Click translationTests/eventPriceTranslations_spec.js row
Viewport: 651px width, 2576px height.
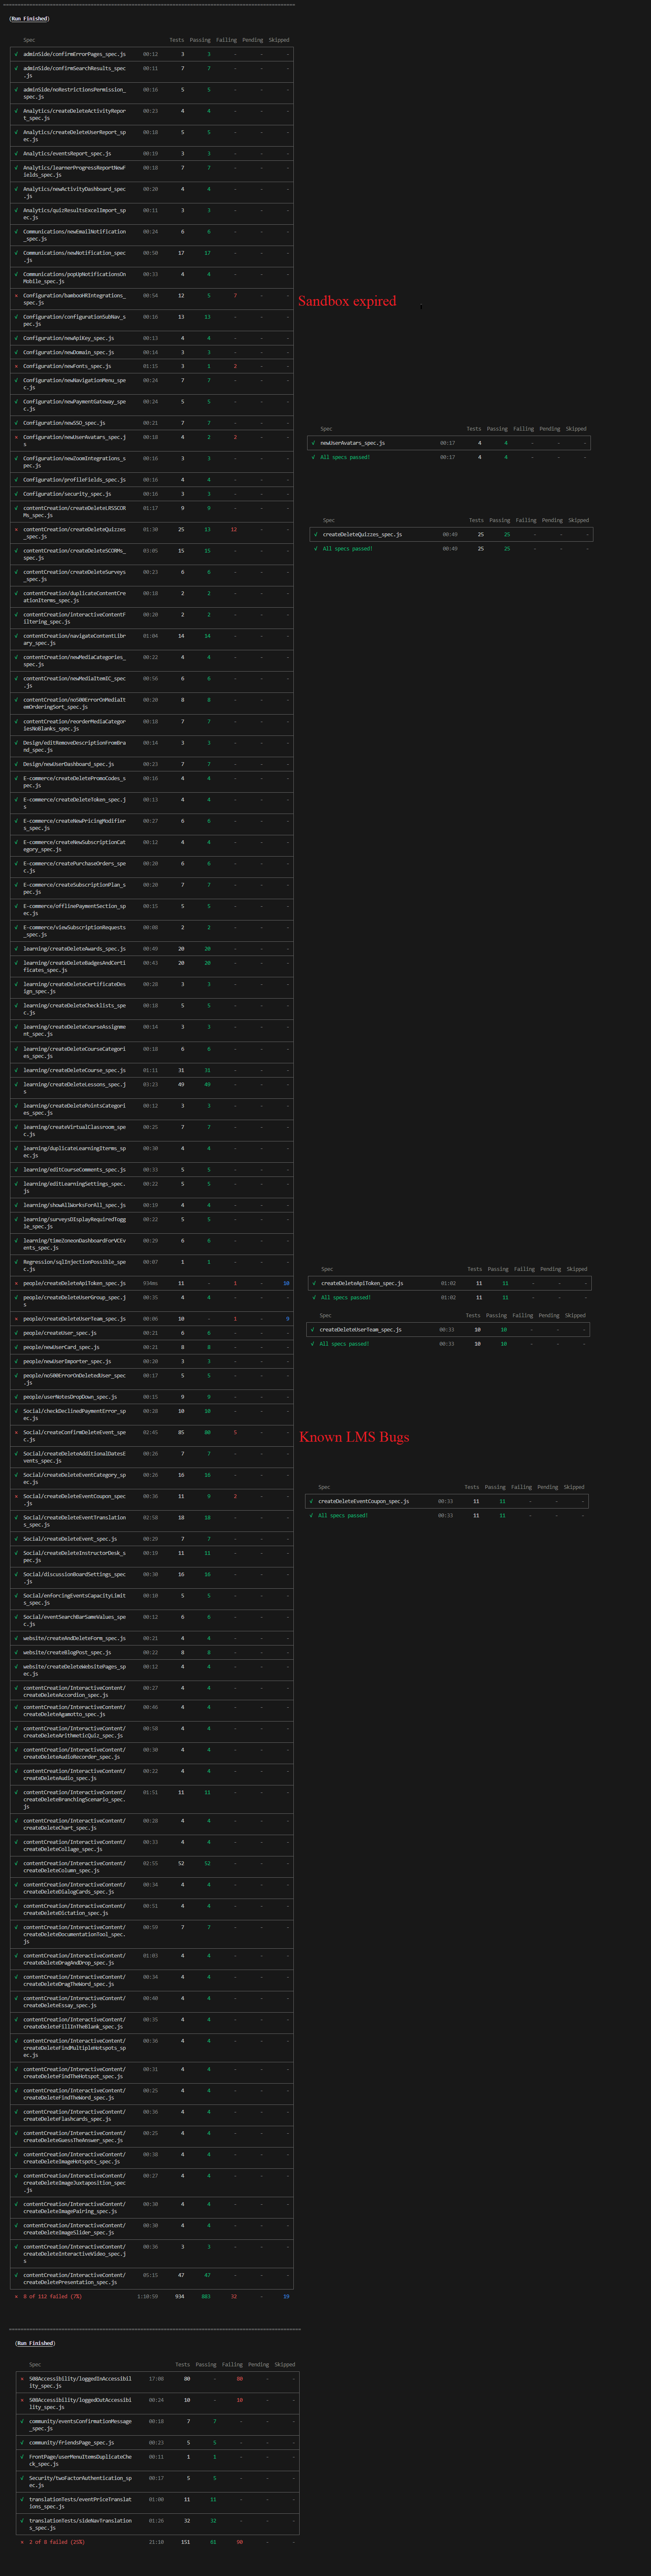(x=158, y=2503)
